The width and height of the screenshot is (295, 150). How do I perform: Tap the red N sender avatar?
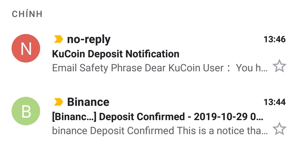[26, 48]
